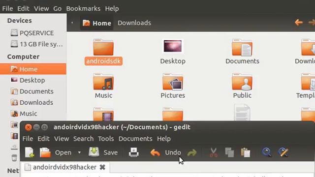The image size is (315, 177).
Task: Click Paste clipboard icon in gedit
Action: (246, 152)
